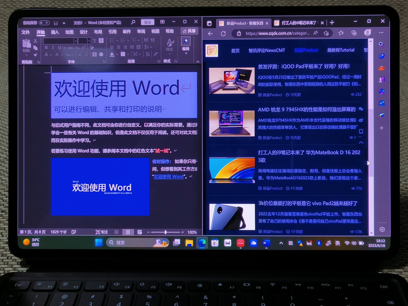Viewport: 408px width, 306px height.
Task: Click the Windows Start button
Action: click(99, 243)
